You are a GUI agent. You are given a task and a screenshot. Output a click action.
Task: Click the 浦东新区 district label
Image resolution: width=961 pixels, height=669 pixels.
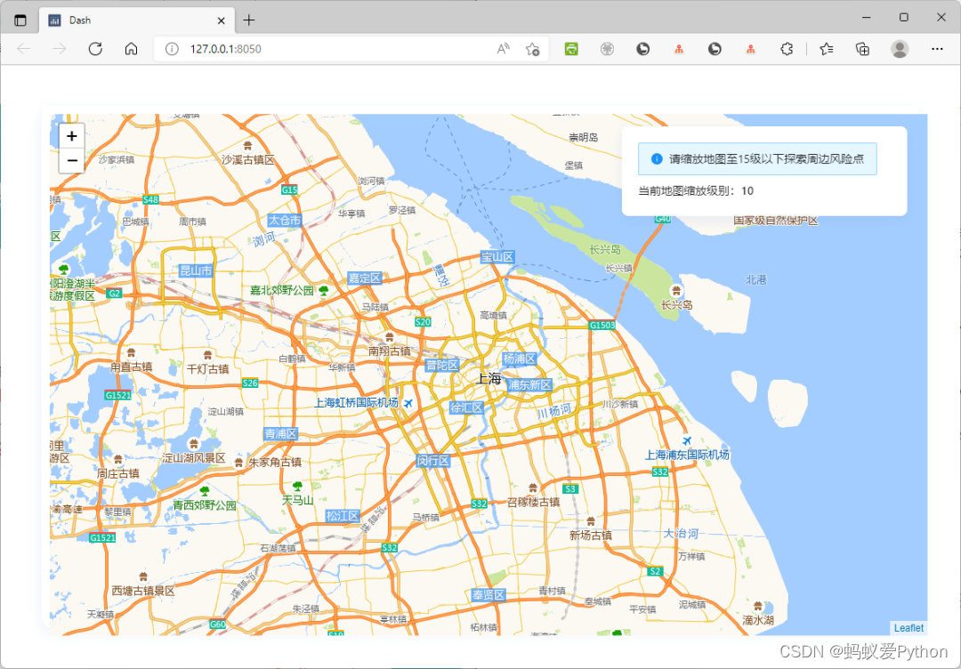[x=530, y=384]
